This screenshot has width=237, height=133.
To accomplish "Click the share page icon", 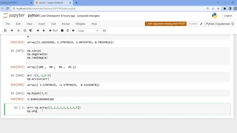I will pyautogui.click(x=213, y=8).
